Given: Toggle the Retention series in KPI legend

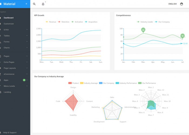Looking at the screenshot, I should (64, 22).
